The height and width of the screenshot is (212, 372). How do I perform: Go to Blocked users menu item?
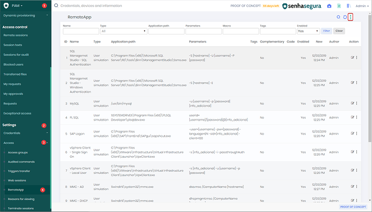pyautogui.click(x=13, y=65)
